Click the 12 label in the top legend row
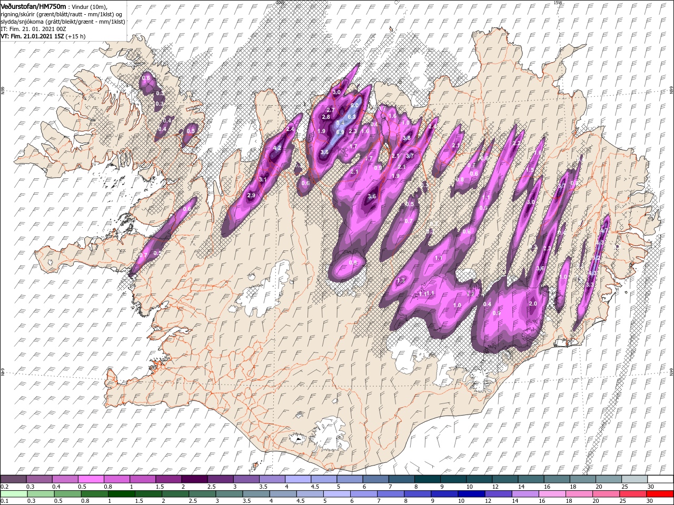The width and height of the screenshot is (674, 505). [x=495, y=487]
